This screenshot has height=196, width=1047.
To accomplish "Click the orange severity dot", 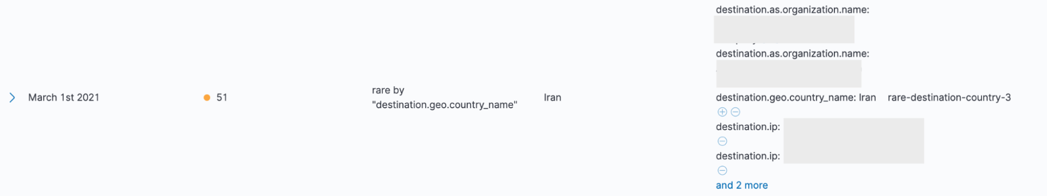I will pos(207,98).
